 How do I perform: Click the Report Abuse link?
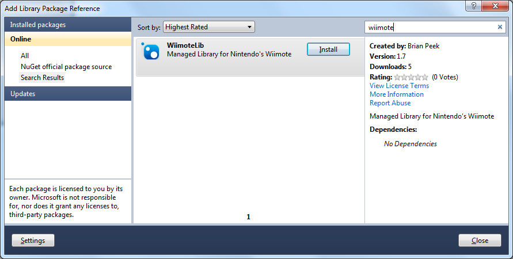pyautogui.click(x=390, y=103)
